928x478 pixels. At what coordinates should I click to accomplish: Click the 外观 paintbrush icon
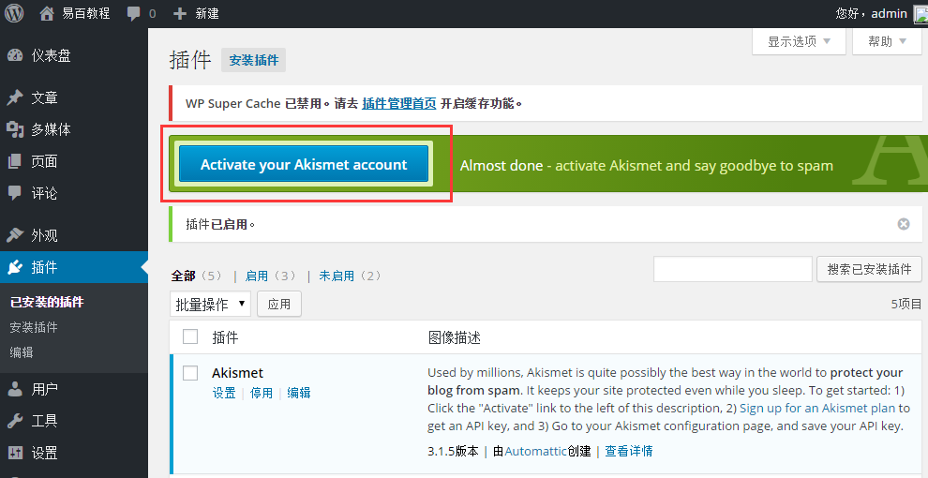[x=15, y=235]
